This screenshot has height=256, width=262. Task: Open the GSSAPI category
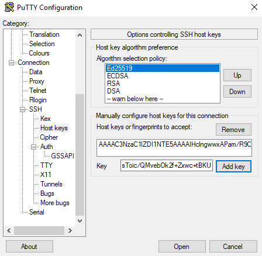point(63,156)
